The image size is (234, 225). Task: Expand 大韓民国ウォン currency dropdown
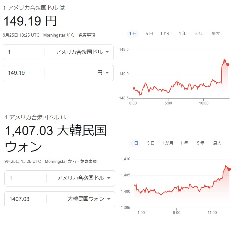coord(89,199)
